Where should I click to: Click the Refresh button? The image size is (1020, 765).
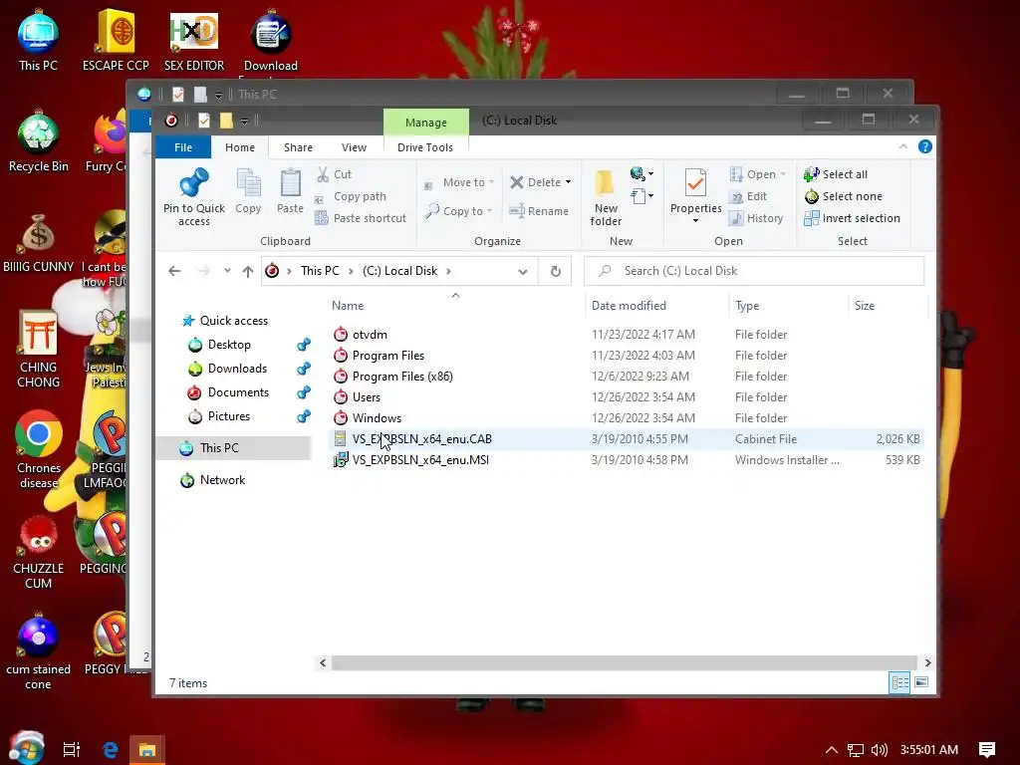555,271
